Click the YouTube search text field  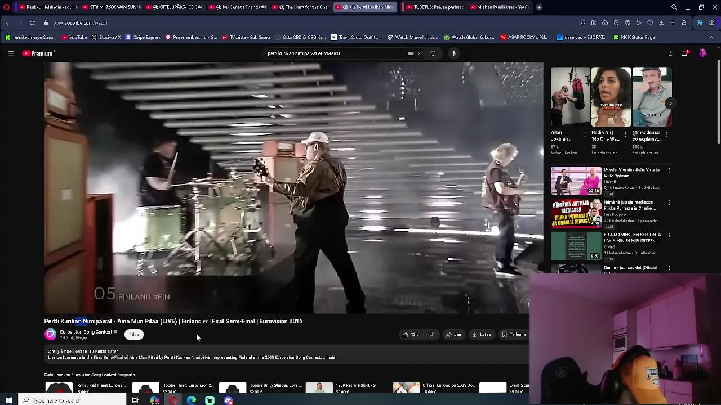(336, 53)
